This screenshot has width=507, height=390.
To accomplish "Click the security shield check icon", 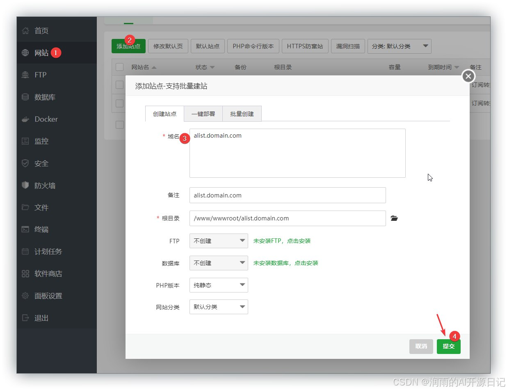I will tap(25, 163).
